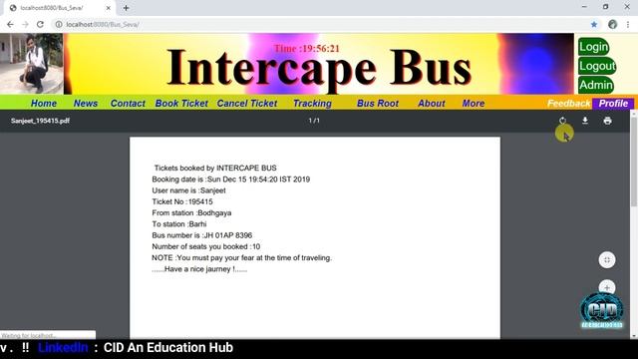Open the About page
This screenshot has width=638, height=359.
(x=432, y=104)
